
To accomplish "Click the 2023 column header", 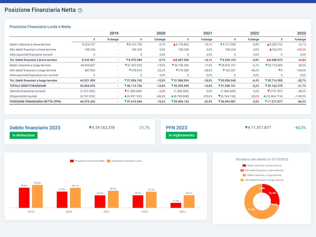I will pos(302,33).
